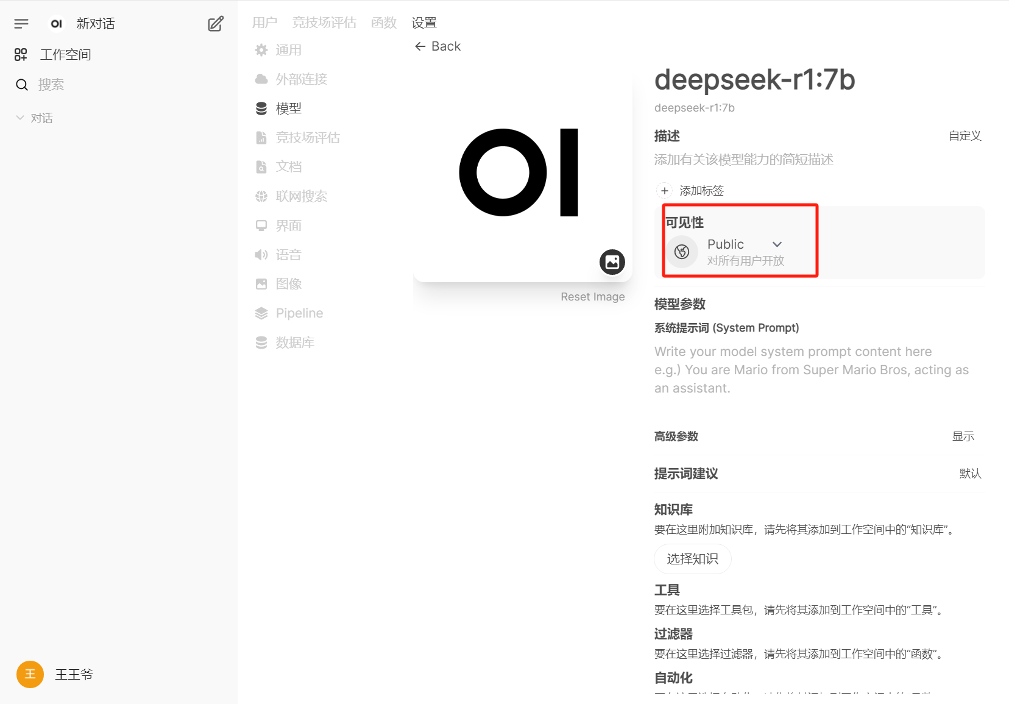The image size is (1009, 704).
Task: Toggle 提示词建议 from 默认
Action: pos(970,474)
